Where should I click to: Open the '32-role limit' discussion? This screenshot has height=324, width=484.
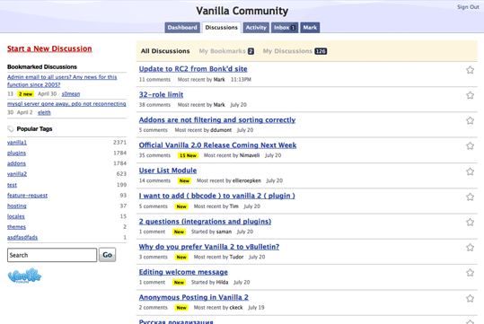pyautogui.click(x=161, y=94)
